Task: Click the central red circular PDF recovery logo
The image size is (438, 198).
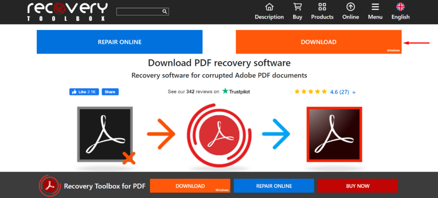Action: click(x=219, y=135)
